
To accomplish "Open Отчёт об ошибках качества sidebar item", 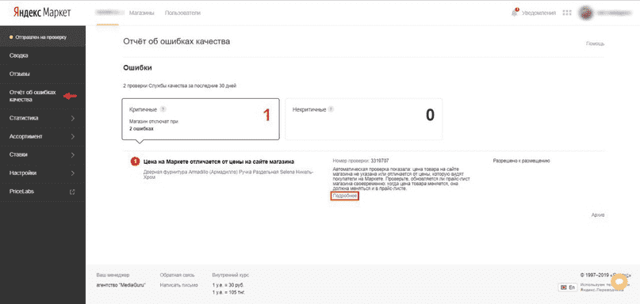I will [43, 96].
